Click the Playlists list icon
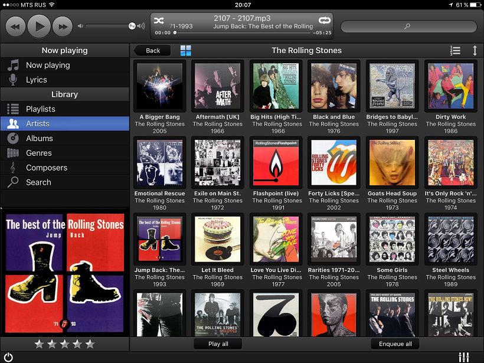484x363 pixels. tap(13, 109)
